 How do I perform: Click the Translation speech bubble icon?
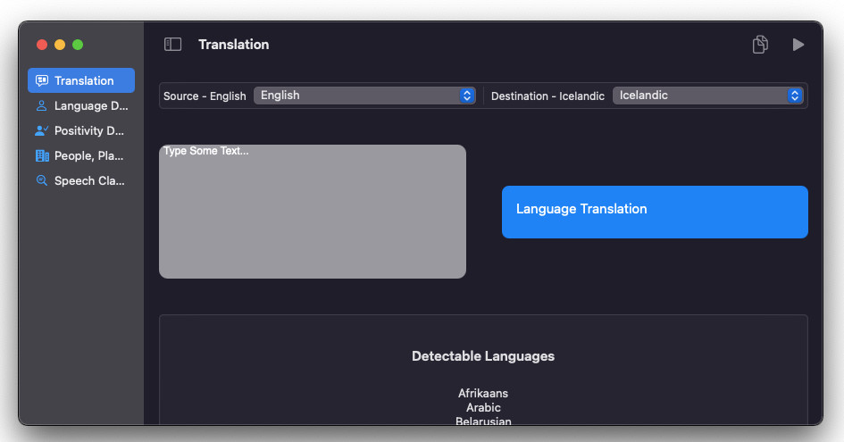coord(41,80)
